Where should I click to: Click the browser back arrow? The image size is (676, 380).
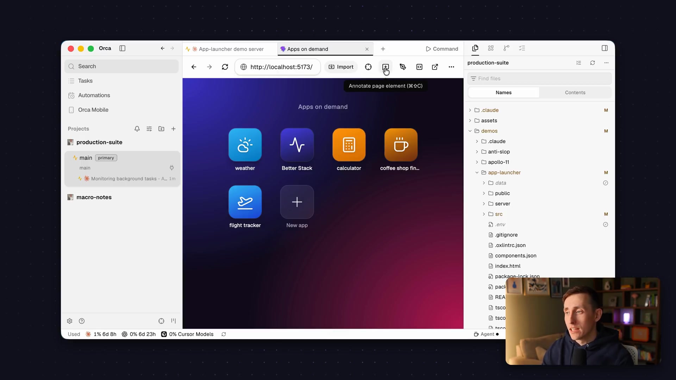click(194, 67)
